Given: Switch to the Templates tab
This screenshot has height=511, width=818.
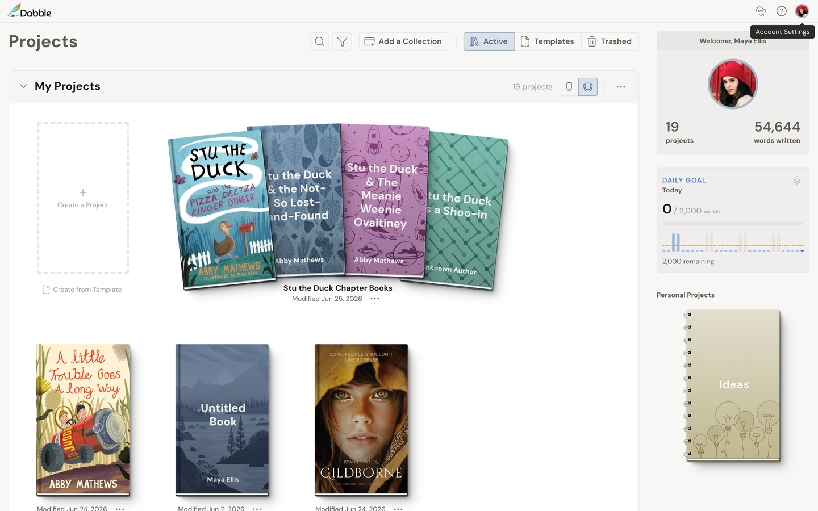Looking at the screenshot, I should [548, 41].
